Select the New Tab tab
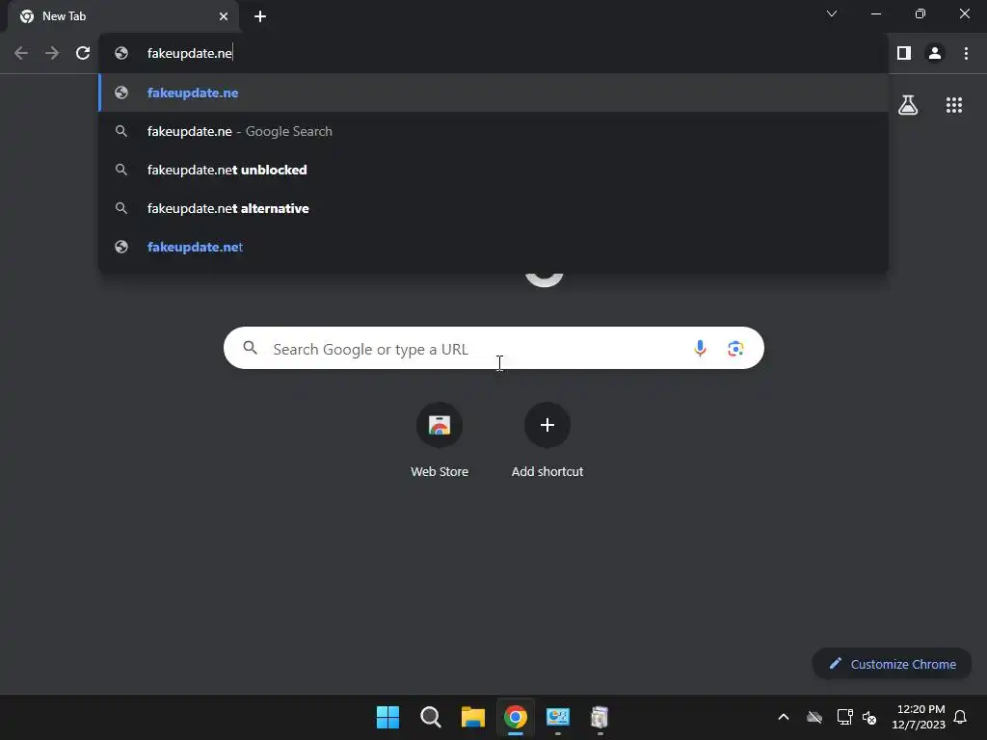This screenshot has height=740, width=987. 124,16
